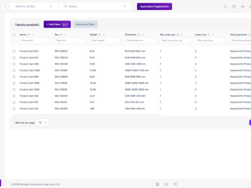Click the 'SKU-00215' cell
Viewport: 251px width, 188px height.
[x=61, y=102]
